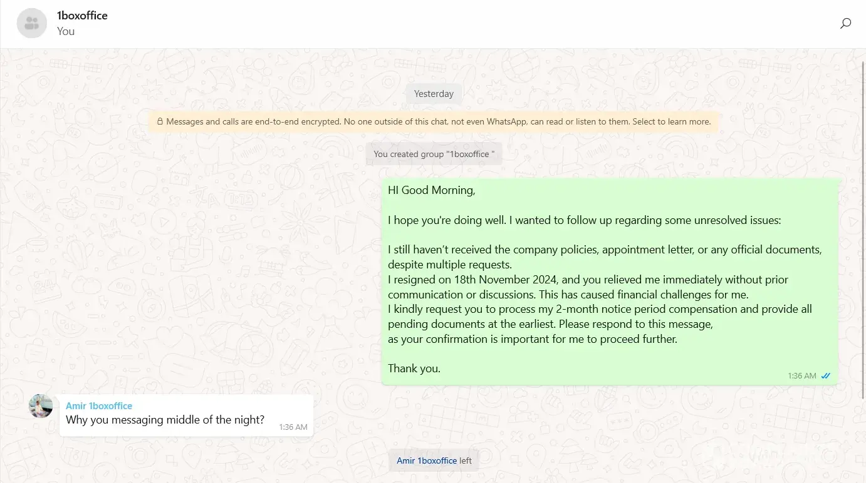Click the "HI Good Morning," greeting line
Viewport: 866px width, 483px height.
click(x=432, y=190)
